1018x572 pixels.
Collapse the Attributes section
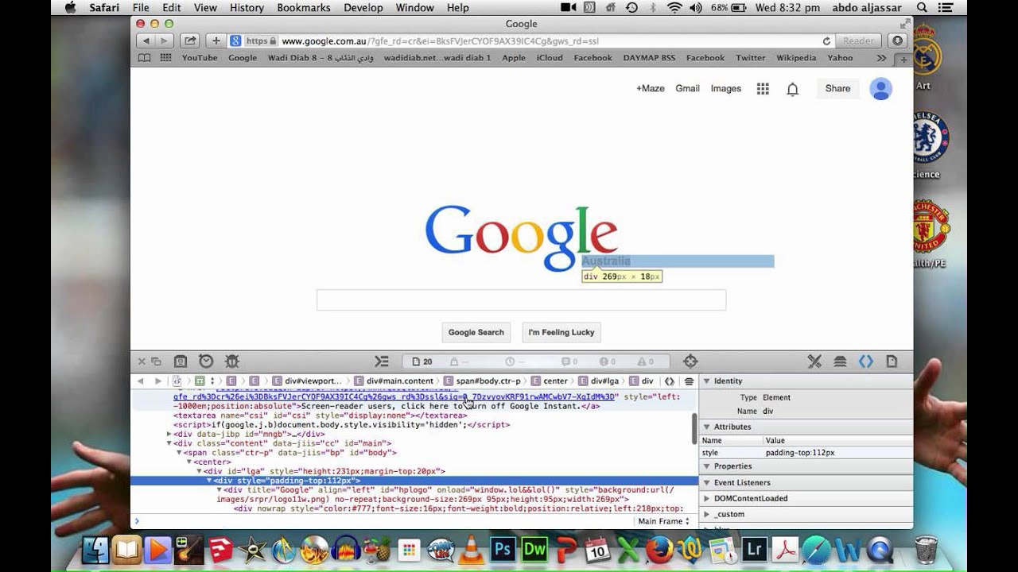pos(706,427)
